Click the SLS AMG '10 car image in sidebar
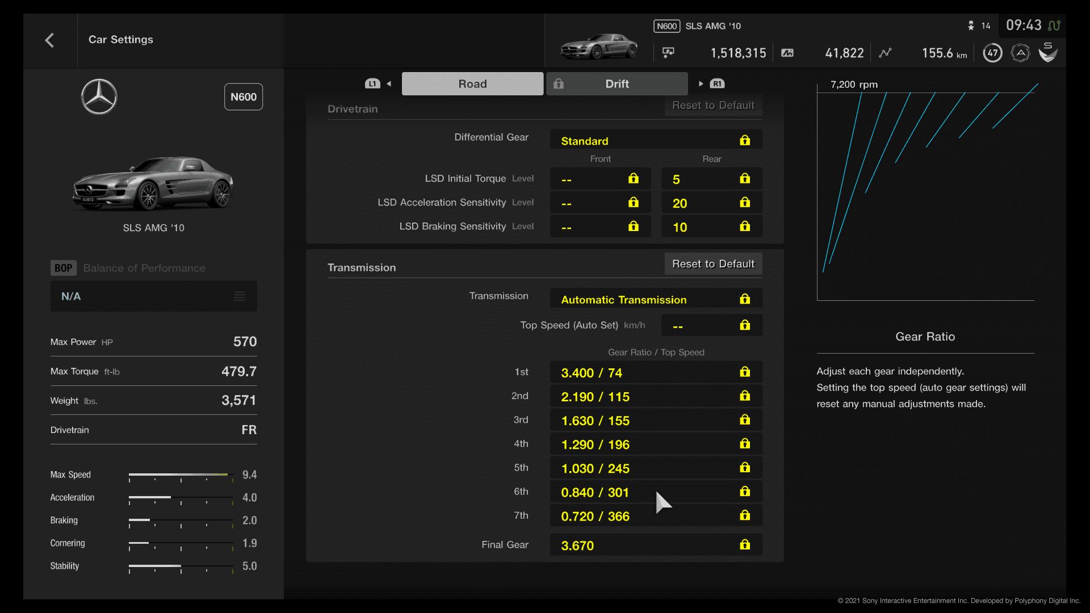This screenshot has height=613, width=1090. (153, 183)
